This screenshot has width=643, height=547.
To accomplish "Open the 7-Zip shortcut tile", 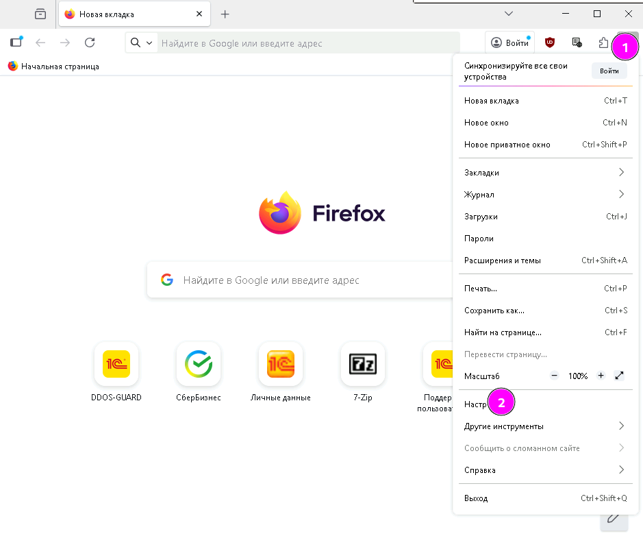I will click(362, 364).
